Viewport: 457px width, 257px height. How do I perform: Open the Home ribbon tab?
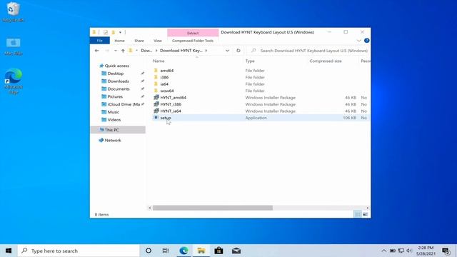pos(119,41)
